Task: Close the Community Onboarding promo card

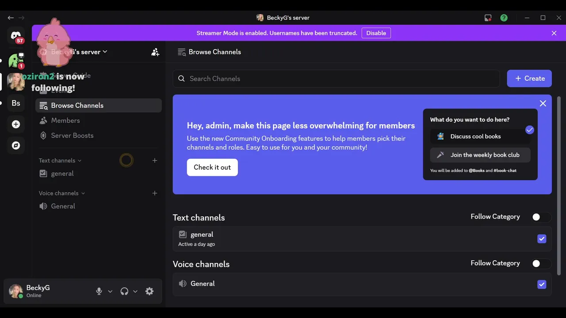Action: tap(543, 103)
